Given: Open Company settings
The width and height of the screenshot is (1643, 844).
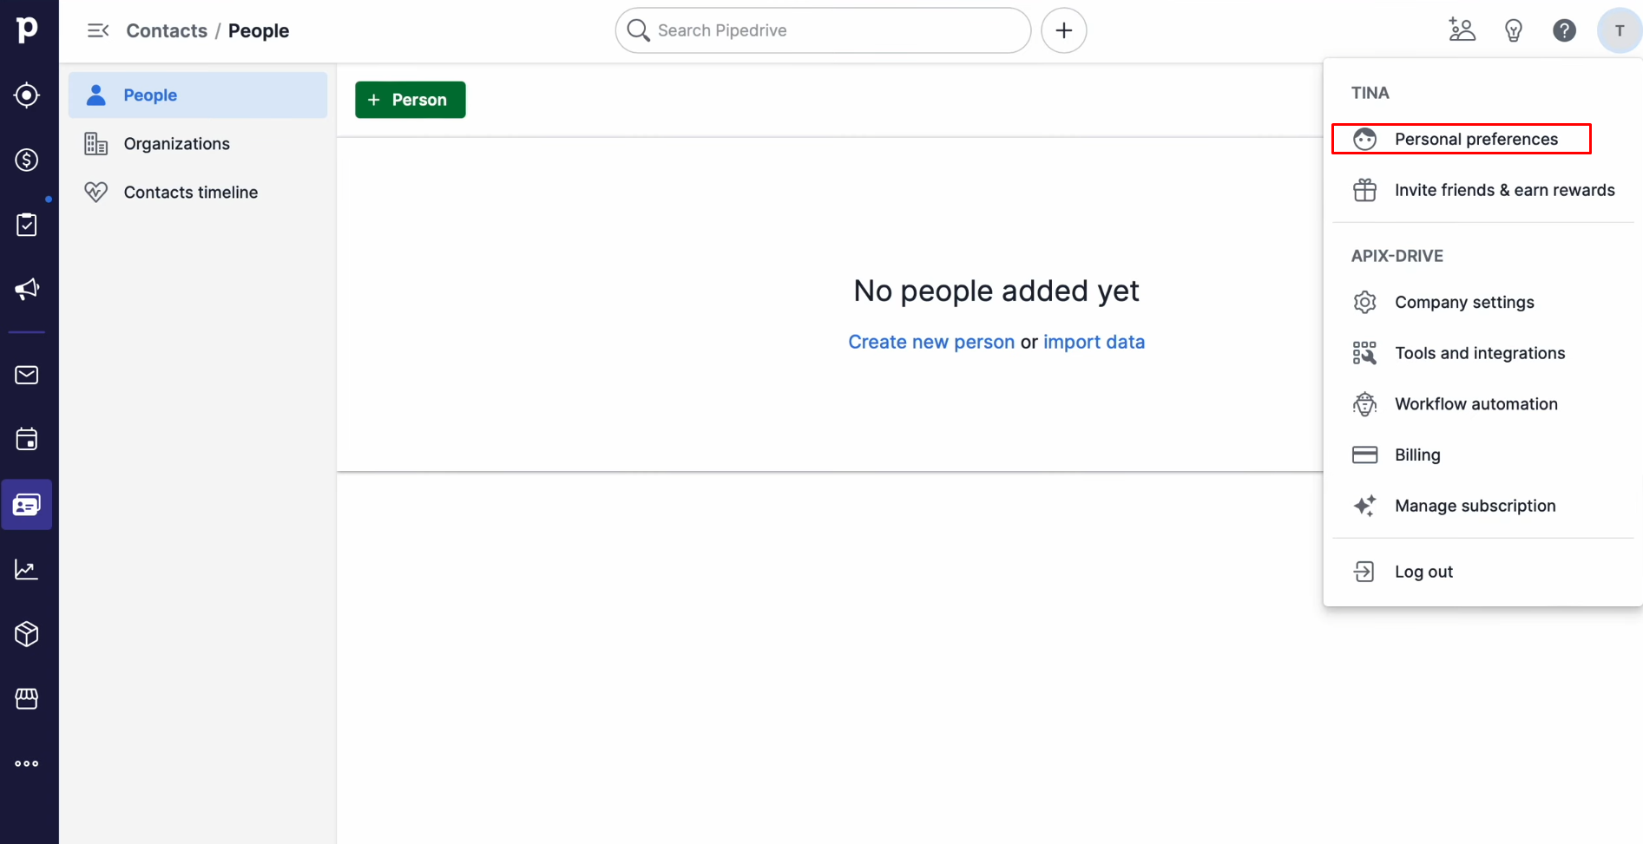Looking at the screenshot, I should point(1483,302).
